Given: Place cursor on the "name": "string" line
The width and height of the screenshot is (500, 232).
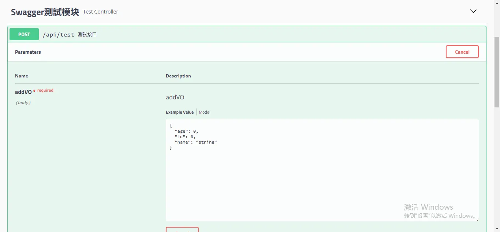Looking at the screenshot, I should 196,142.
